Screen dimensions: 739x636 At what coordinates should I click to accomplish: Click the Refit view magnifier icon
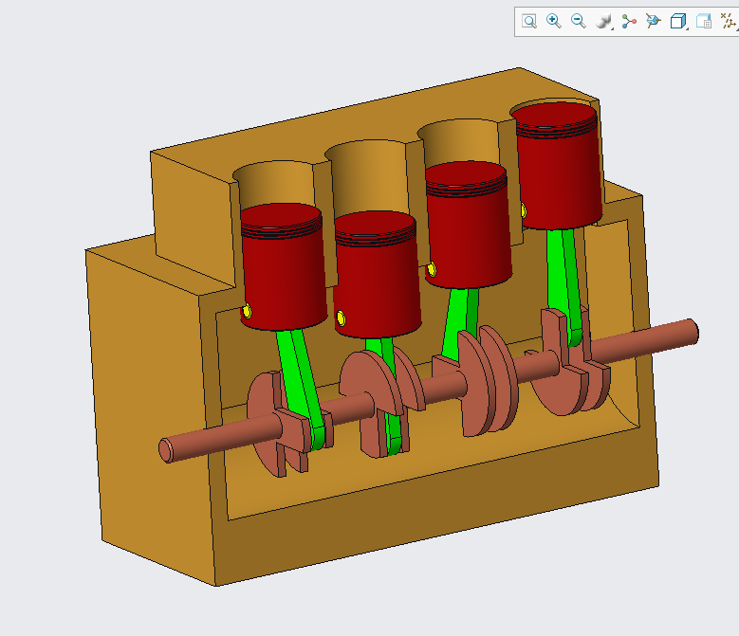pyautogui.click(x=529, y=21)
